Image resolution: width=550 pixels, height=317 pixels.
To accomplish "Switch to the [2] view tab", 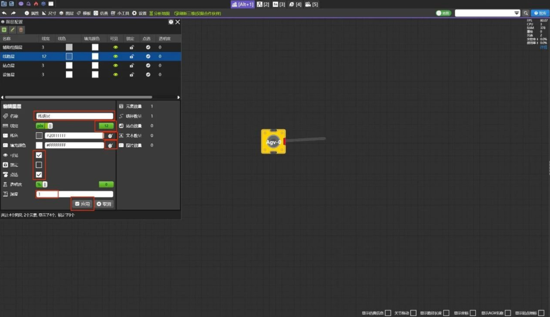I will click(x=263, y=4).
